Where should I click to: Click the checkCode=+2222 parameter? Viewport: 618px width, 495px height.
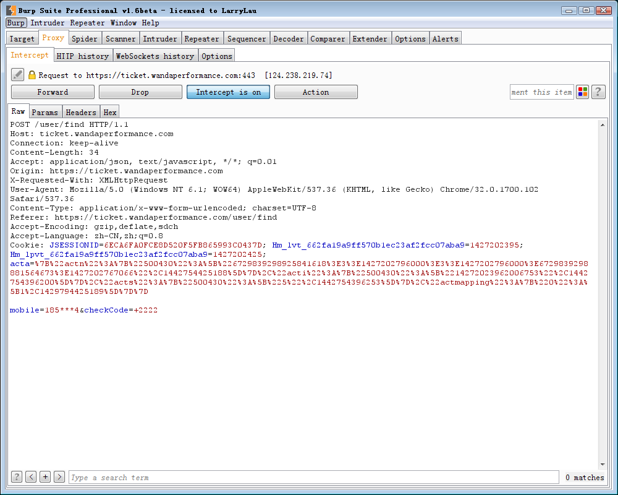(x=121, y=310)
